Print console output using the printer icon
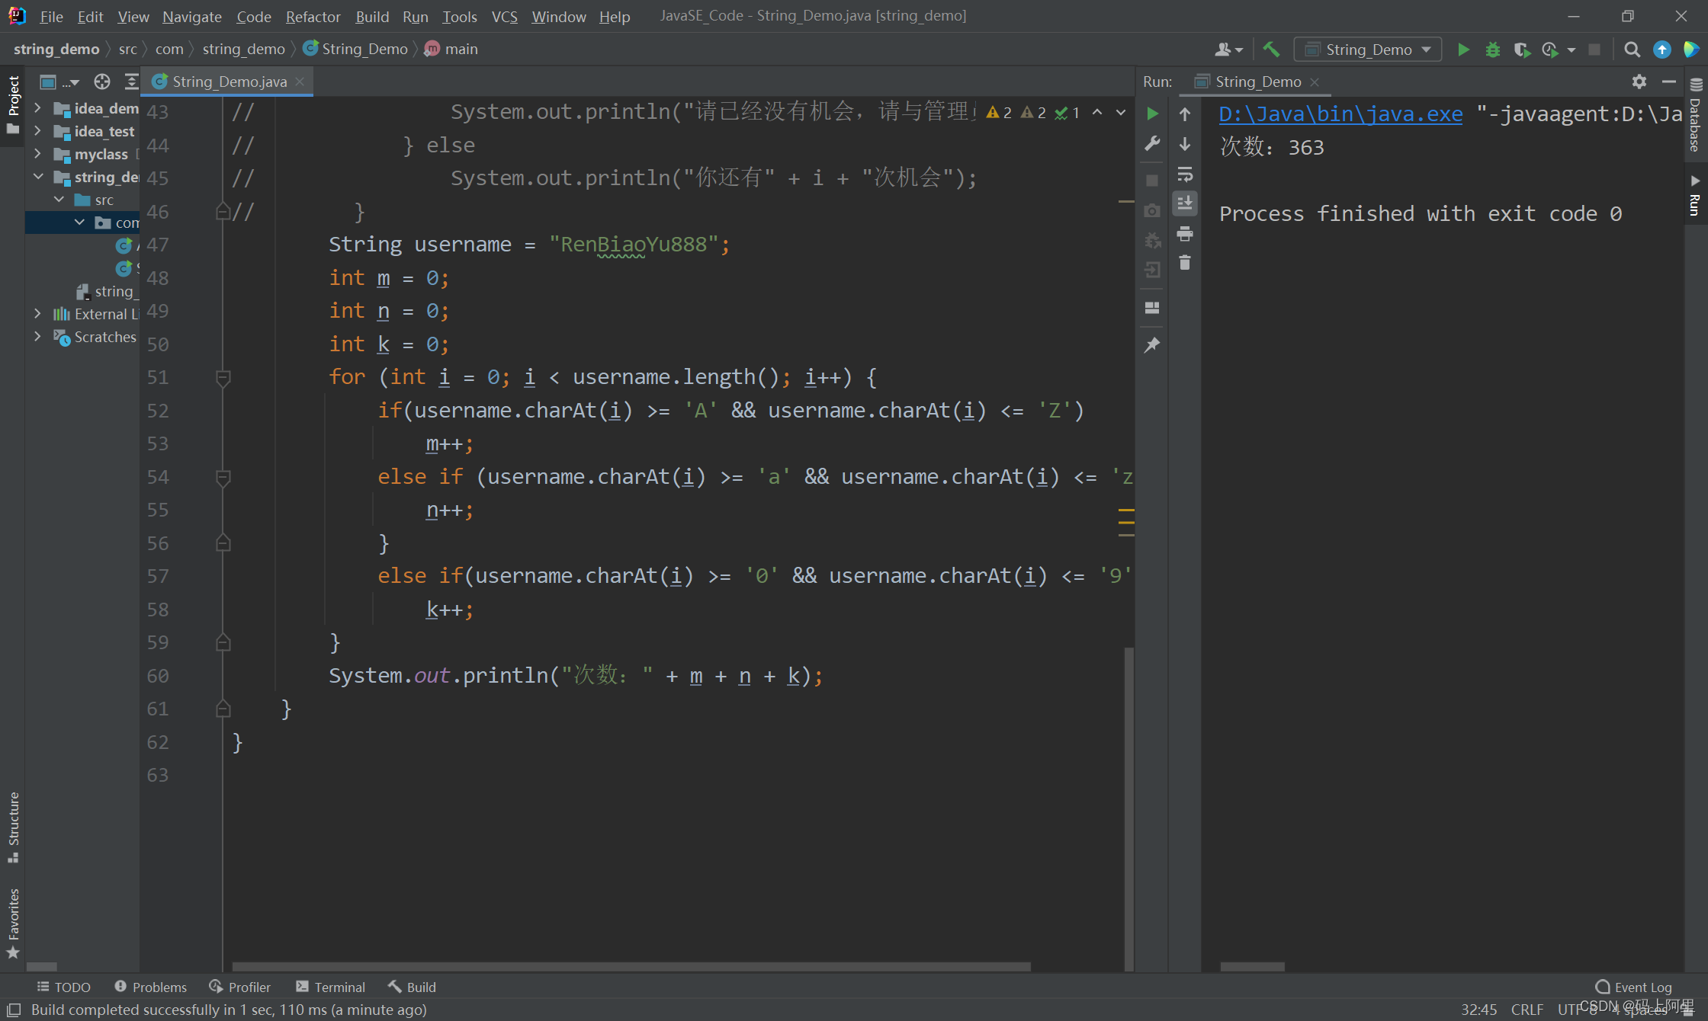 point(1184,234)
